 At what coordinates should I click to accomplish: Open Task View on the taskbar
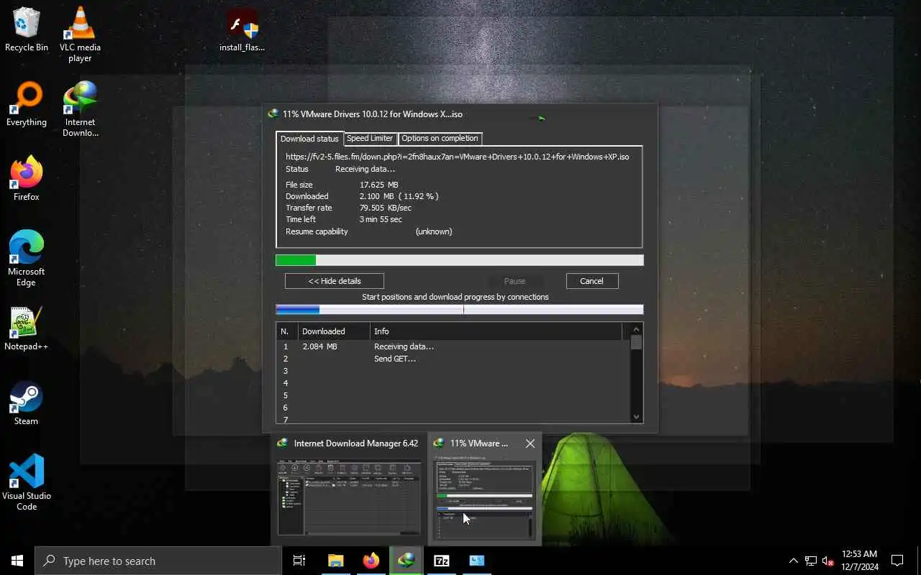pos(299,561)
